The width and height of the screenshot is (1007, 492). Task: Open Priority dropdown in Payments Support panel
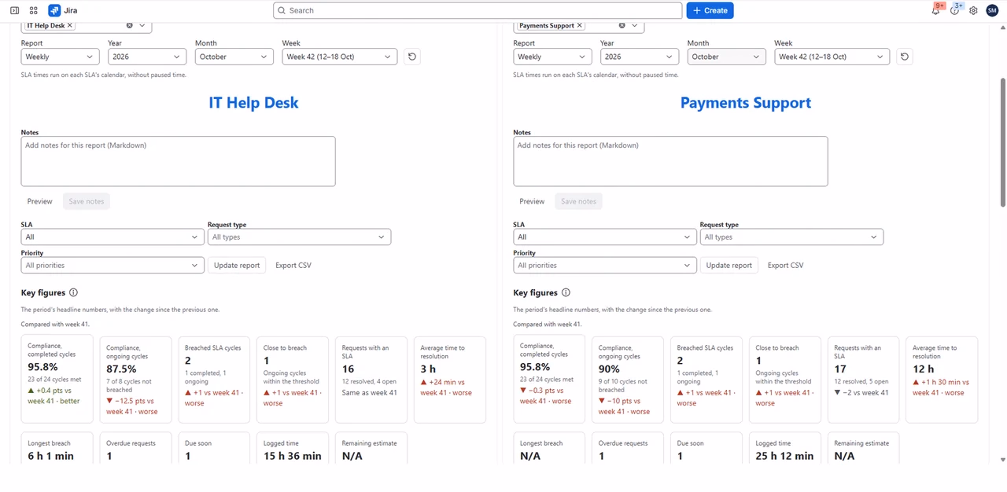pos(605,265)
